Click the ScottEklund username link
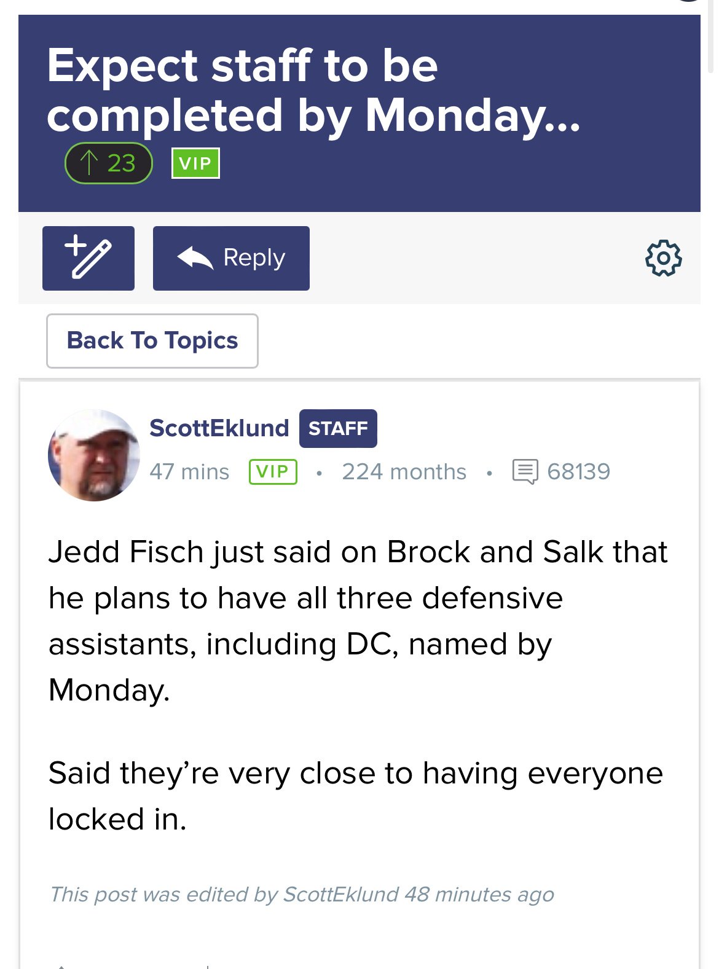 [x=219, y=428]
